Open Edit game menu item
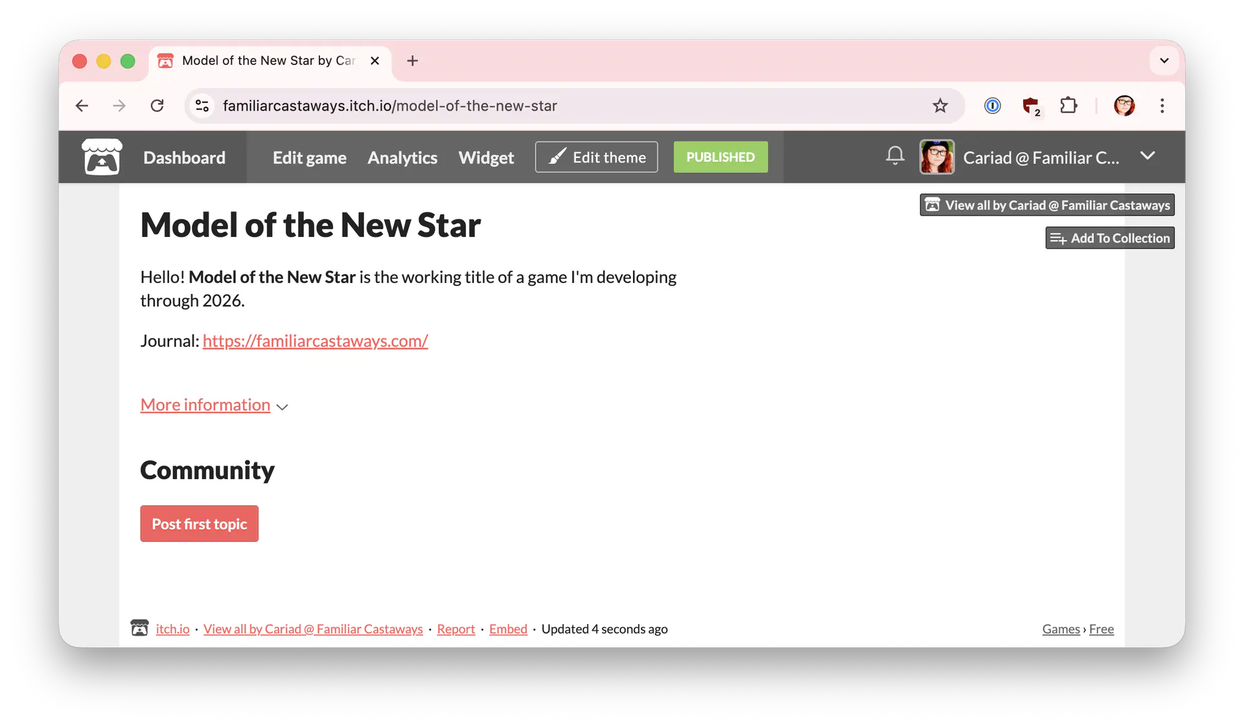 click(x=309, y=157)
